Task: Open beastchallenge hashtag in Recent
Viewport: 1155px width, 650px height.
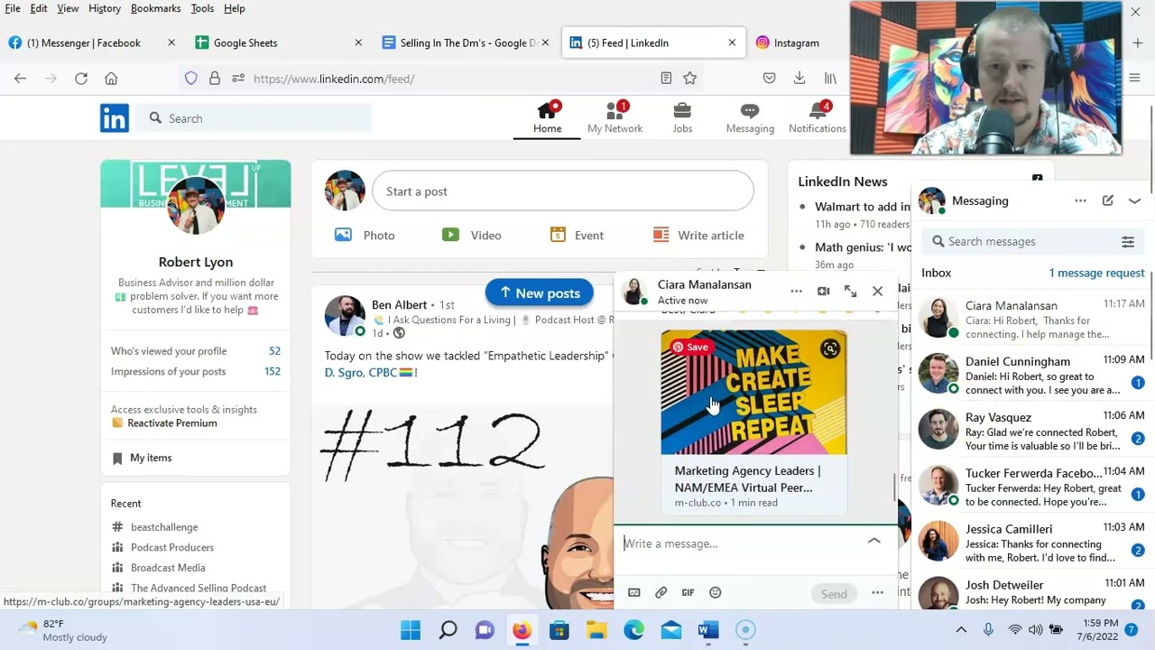Action: click(x=163, y=527)
